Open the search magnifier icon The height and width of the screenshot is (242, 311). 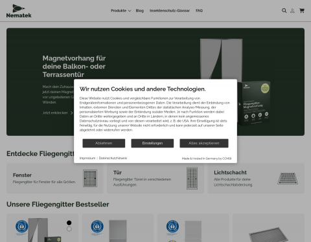click(284, 10)
